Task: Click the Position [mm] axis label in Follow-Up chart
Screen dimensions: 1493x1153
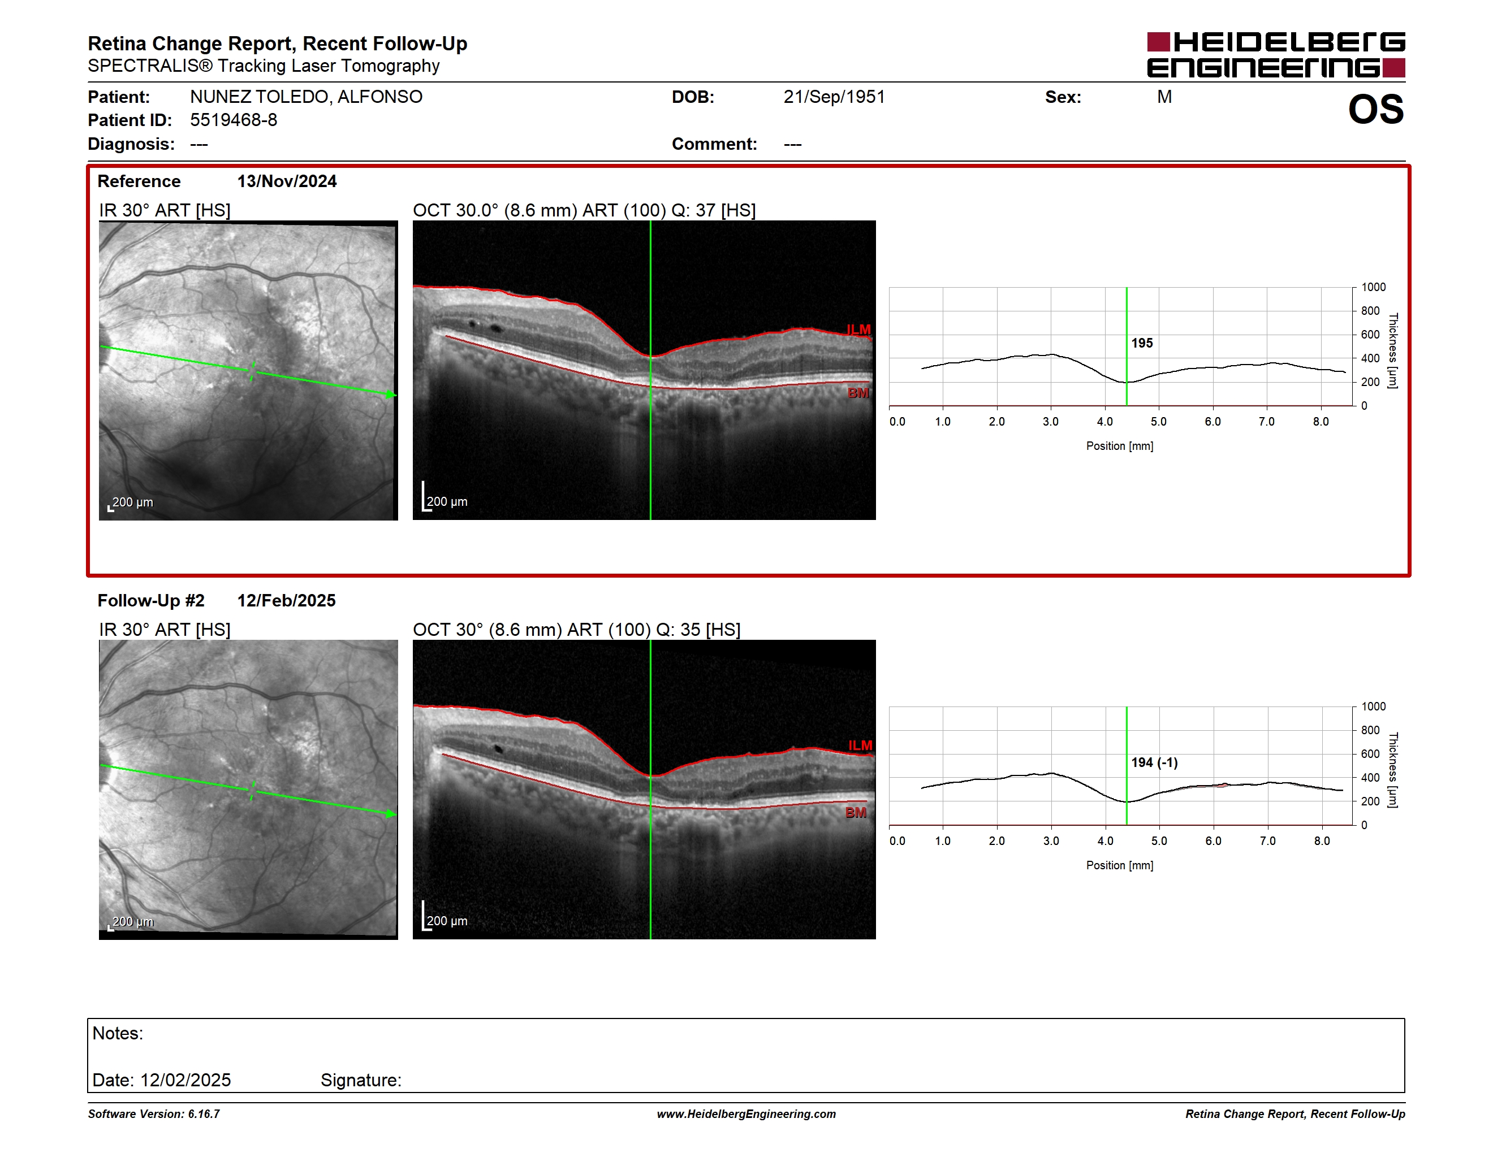Action: click(1120, 865)
